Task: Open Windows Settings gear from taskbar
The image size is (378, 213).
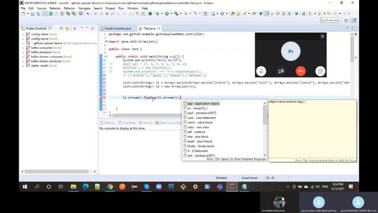Action: click(x=195, y=187)
